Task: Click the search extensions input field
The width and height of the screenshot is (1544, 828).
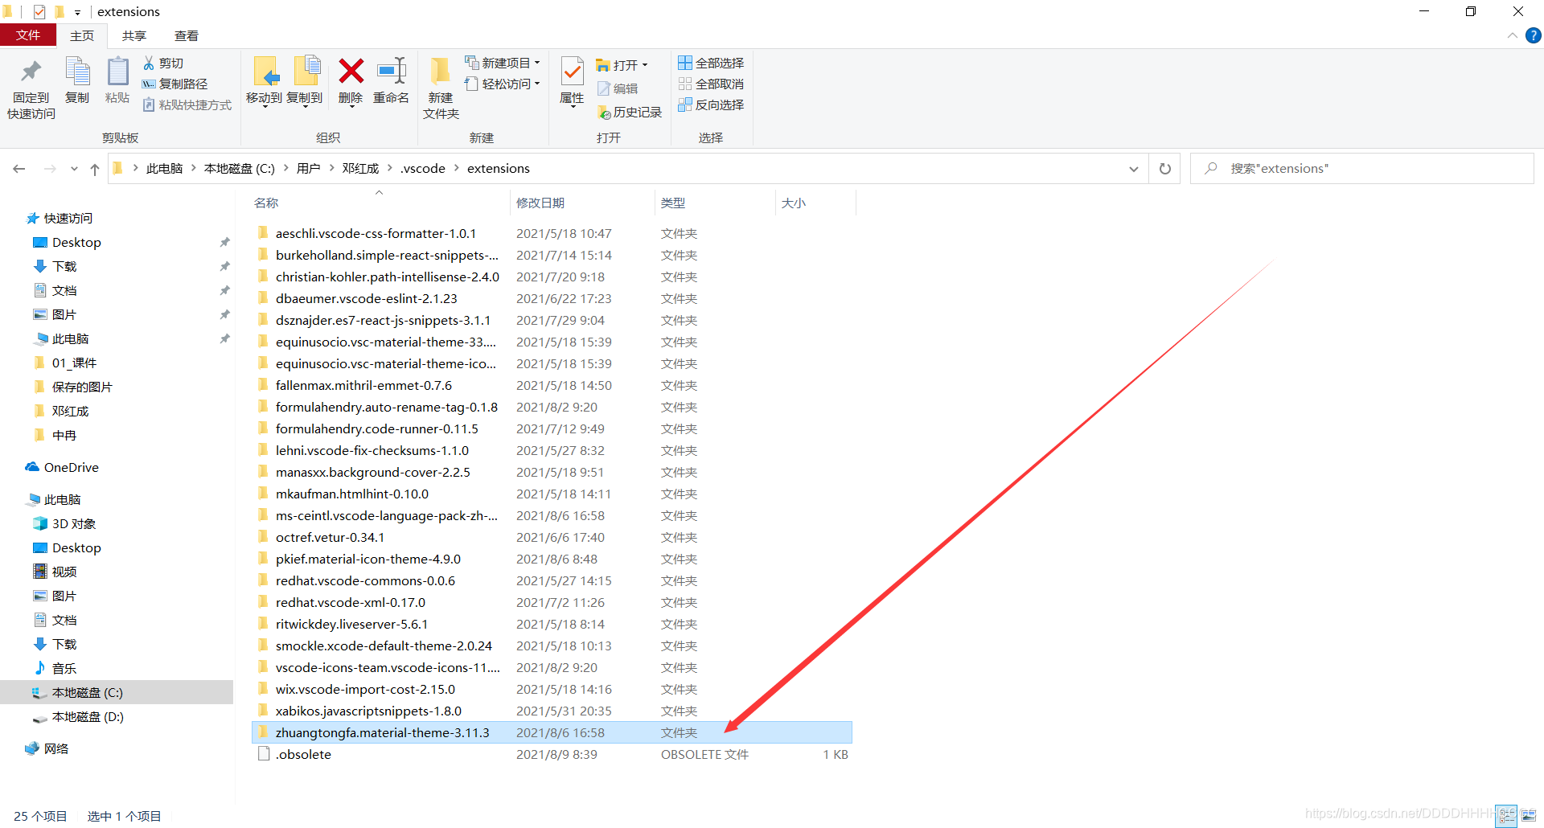Action: [1362, 169]
